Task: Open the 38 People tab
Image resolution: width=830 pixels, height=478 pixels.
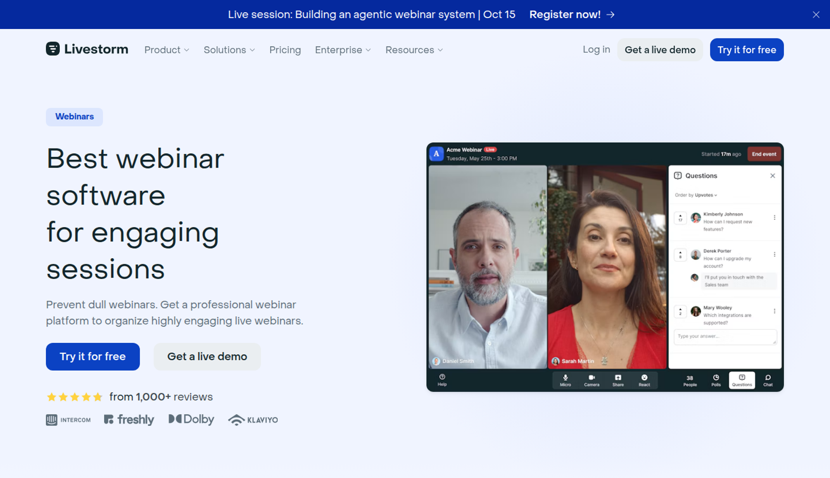Action: pos(690,380)
